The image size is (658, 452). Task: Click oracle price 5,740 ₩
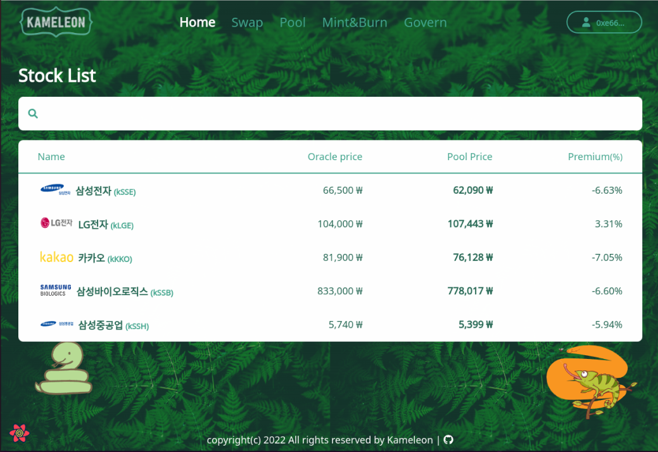[345, 324]
